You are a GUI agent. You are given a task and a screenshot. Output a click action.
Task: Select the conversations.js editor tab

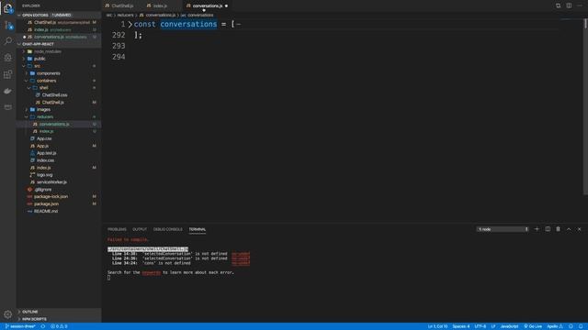(207, 5)
